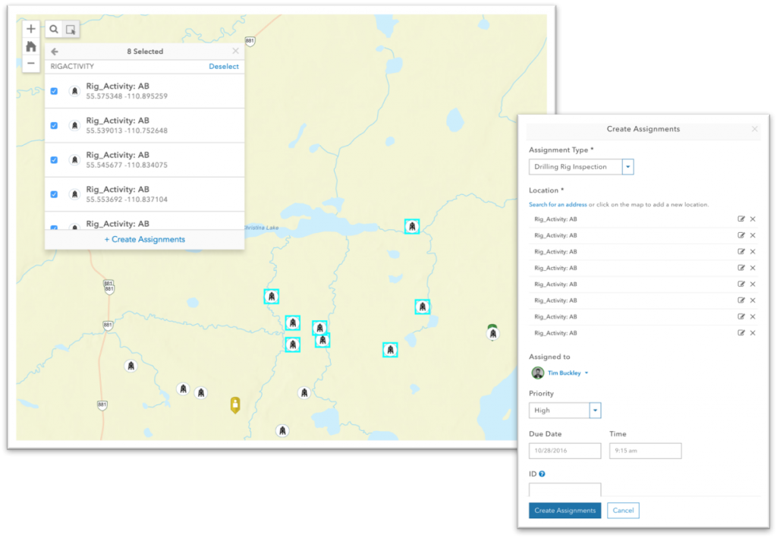777x538 pixels.
Task: Cancel the Create Assignments dialog
Action: click(x=623, y=510)
